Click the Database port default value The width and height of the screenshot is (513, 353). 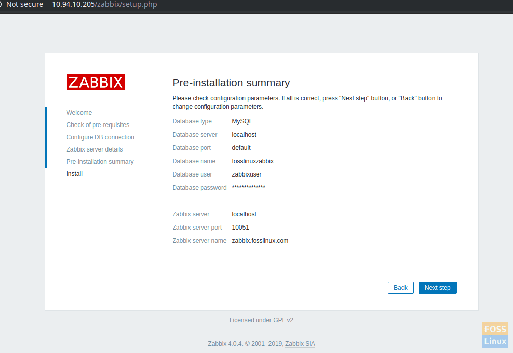point(241,148)
